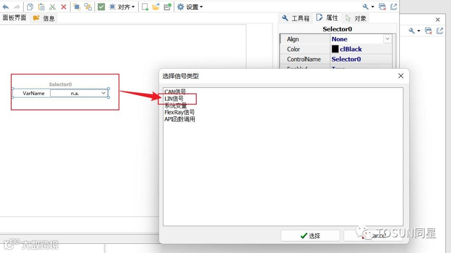
Task: Open the 设置 settings dropdown
Action: click(x=190, y=7)
